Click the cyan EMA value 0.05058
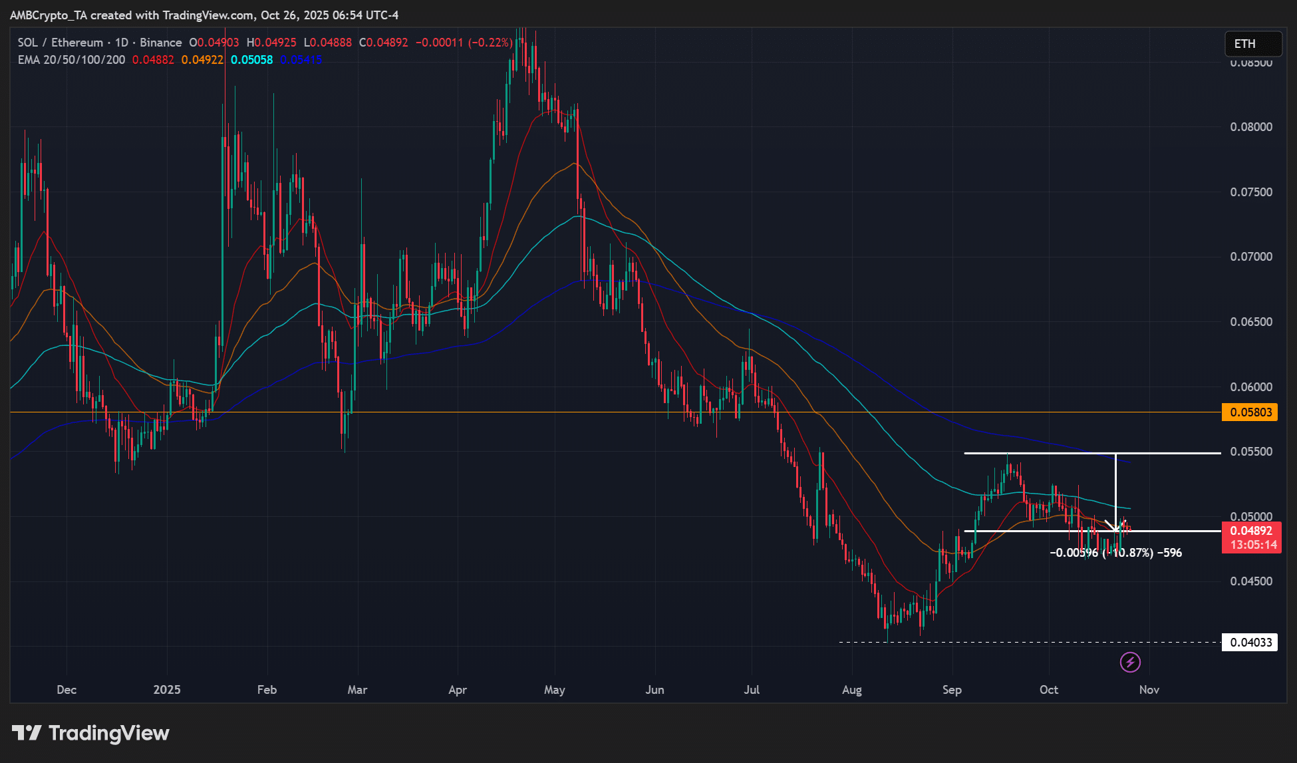Image resolution: width=1297 pixels, height=763 pixels. click(x=251, y=60)
